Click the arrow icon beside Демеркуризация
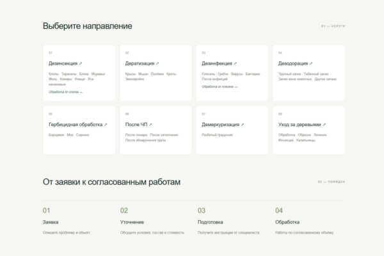384x256 pixels. tap(242, 124)
